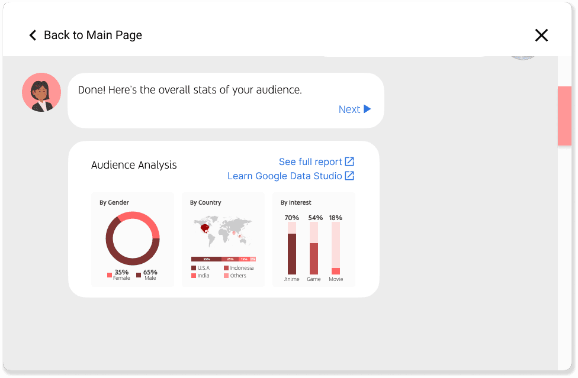
Task: Click the world map in By Country
Action: 223,231
